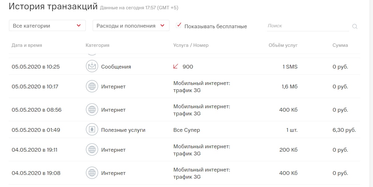Click the red incoming arrow beside 900
The image size is (373, 187).
pyautogui.click(x=176, y=66)
